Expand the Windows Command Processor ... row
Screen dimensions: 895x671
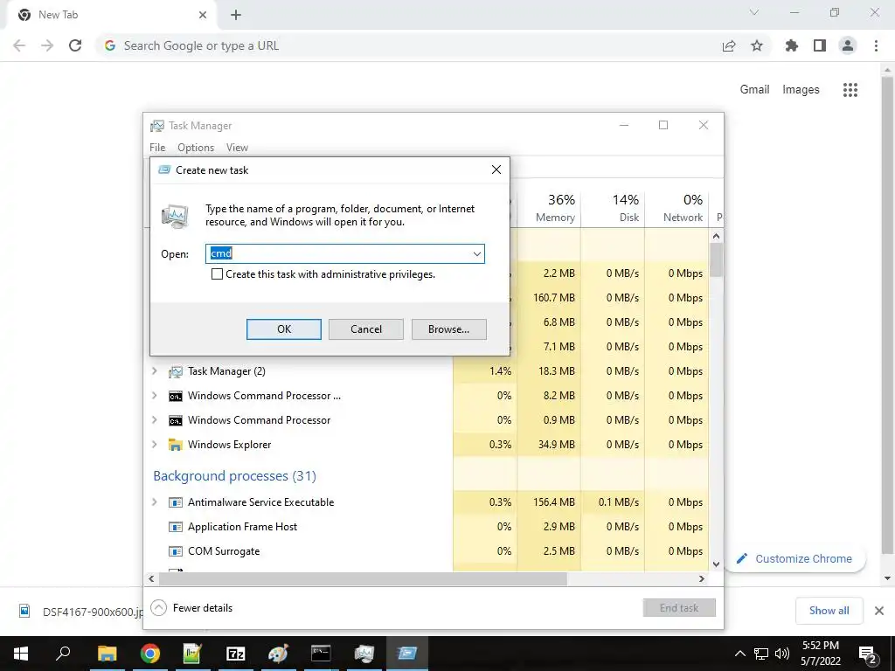pyautogui.click(x=154, y=396)
